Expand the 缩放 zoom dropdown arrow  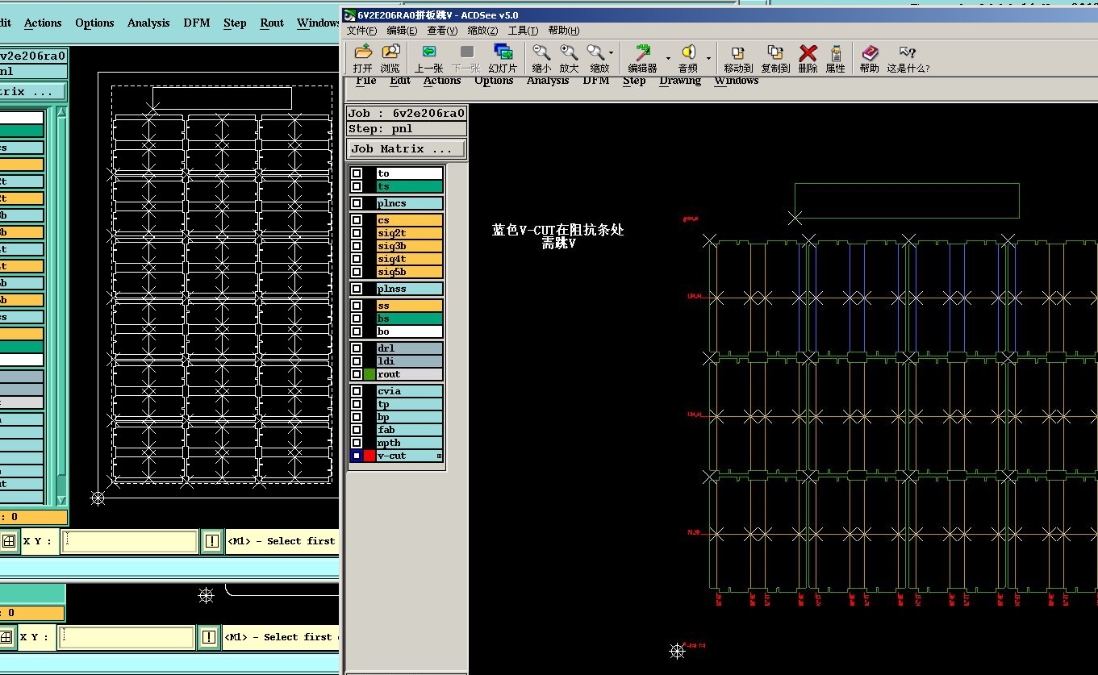point(611,53)
